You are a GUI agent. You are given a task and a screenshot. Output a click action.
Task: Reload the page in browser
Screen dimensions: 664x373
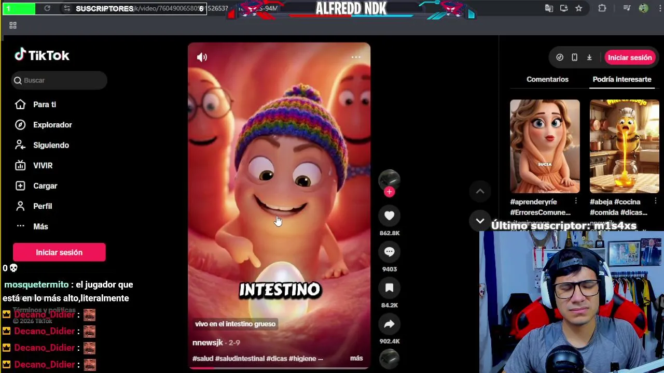pos(47,8)
